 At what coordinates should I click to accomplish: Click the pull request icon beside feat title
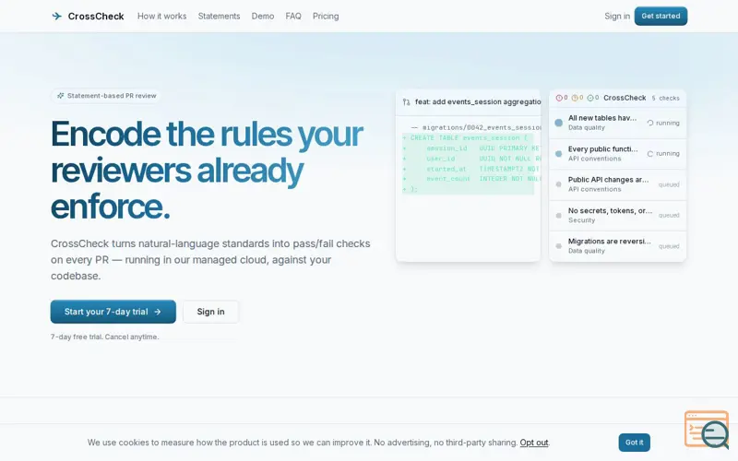[x=407, y=102]
